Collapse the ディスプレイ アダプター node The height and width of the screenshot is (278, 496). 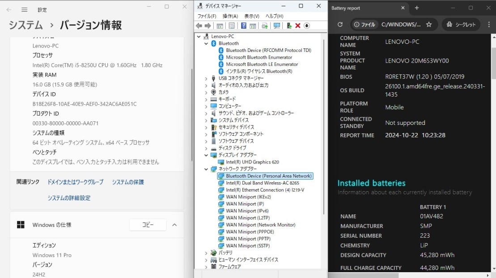click(206, 155)
